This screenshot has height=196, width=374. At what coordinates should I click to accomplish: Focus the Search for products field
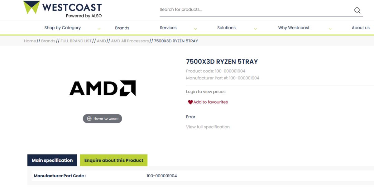252,10
